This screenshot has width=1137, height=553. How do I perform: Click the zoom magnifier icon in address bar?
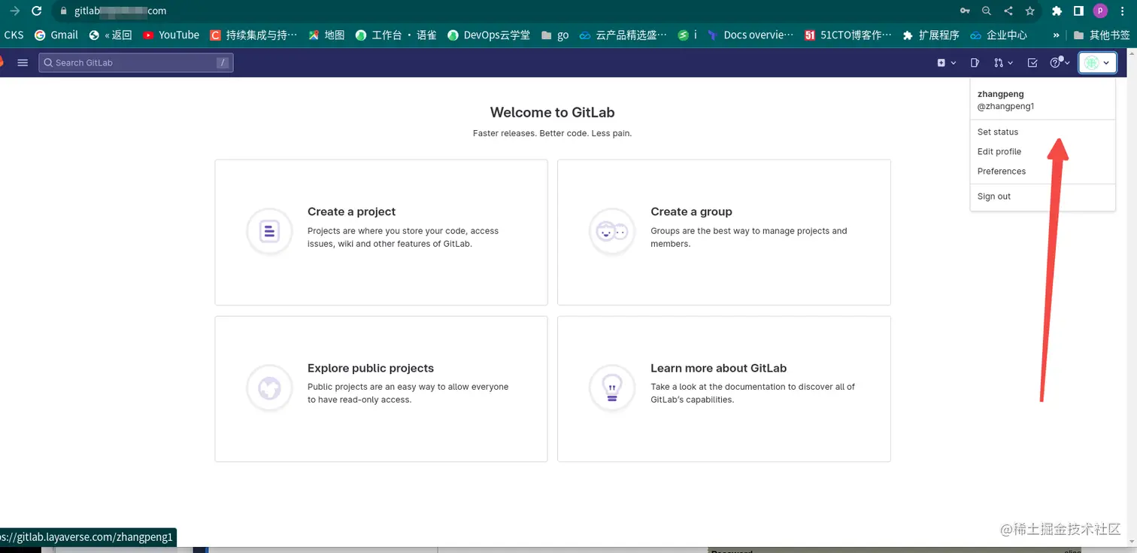point(987,11)
